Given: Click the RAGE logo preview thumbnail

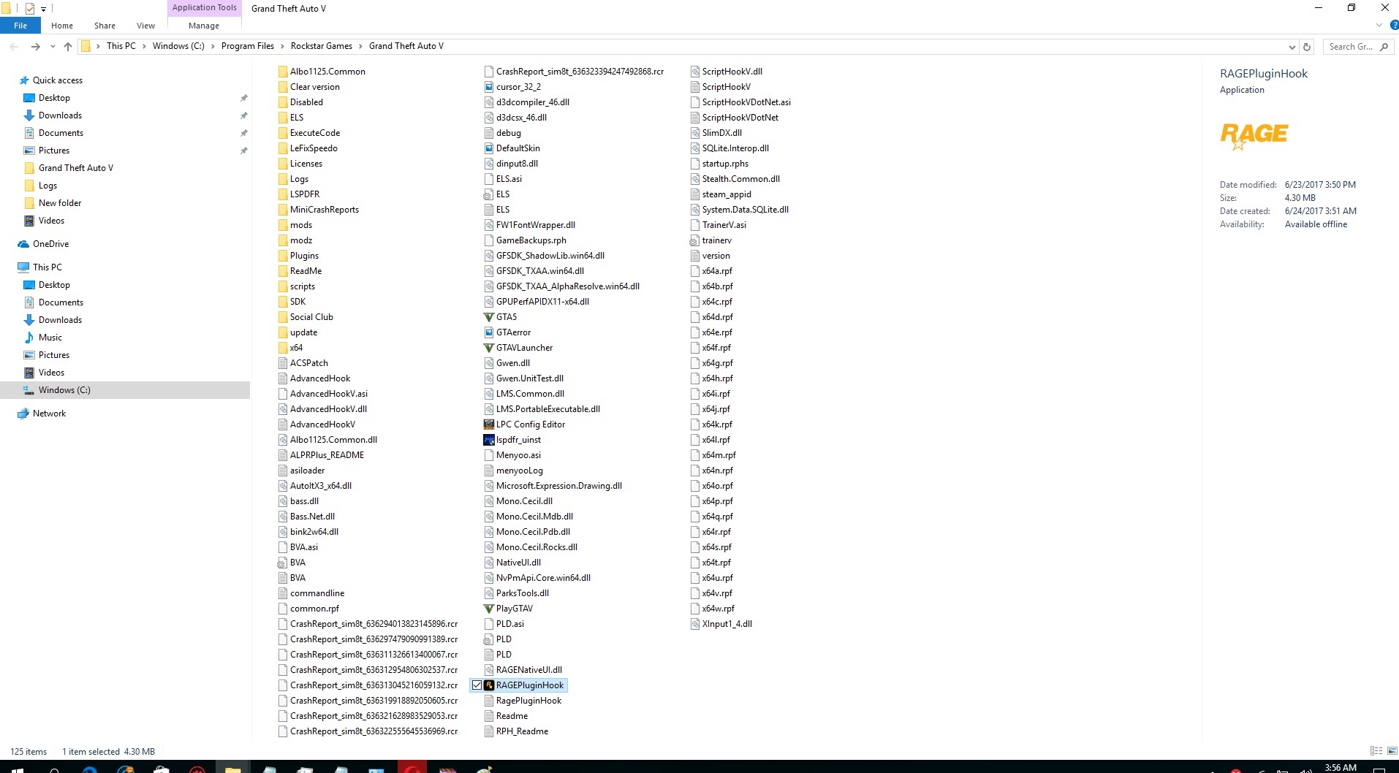Looking at the screenshot, I should click(x=1254, y=136).
